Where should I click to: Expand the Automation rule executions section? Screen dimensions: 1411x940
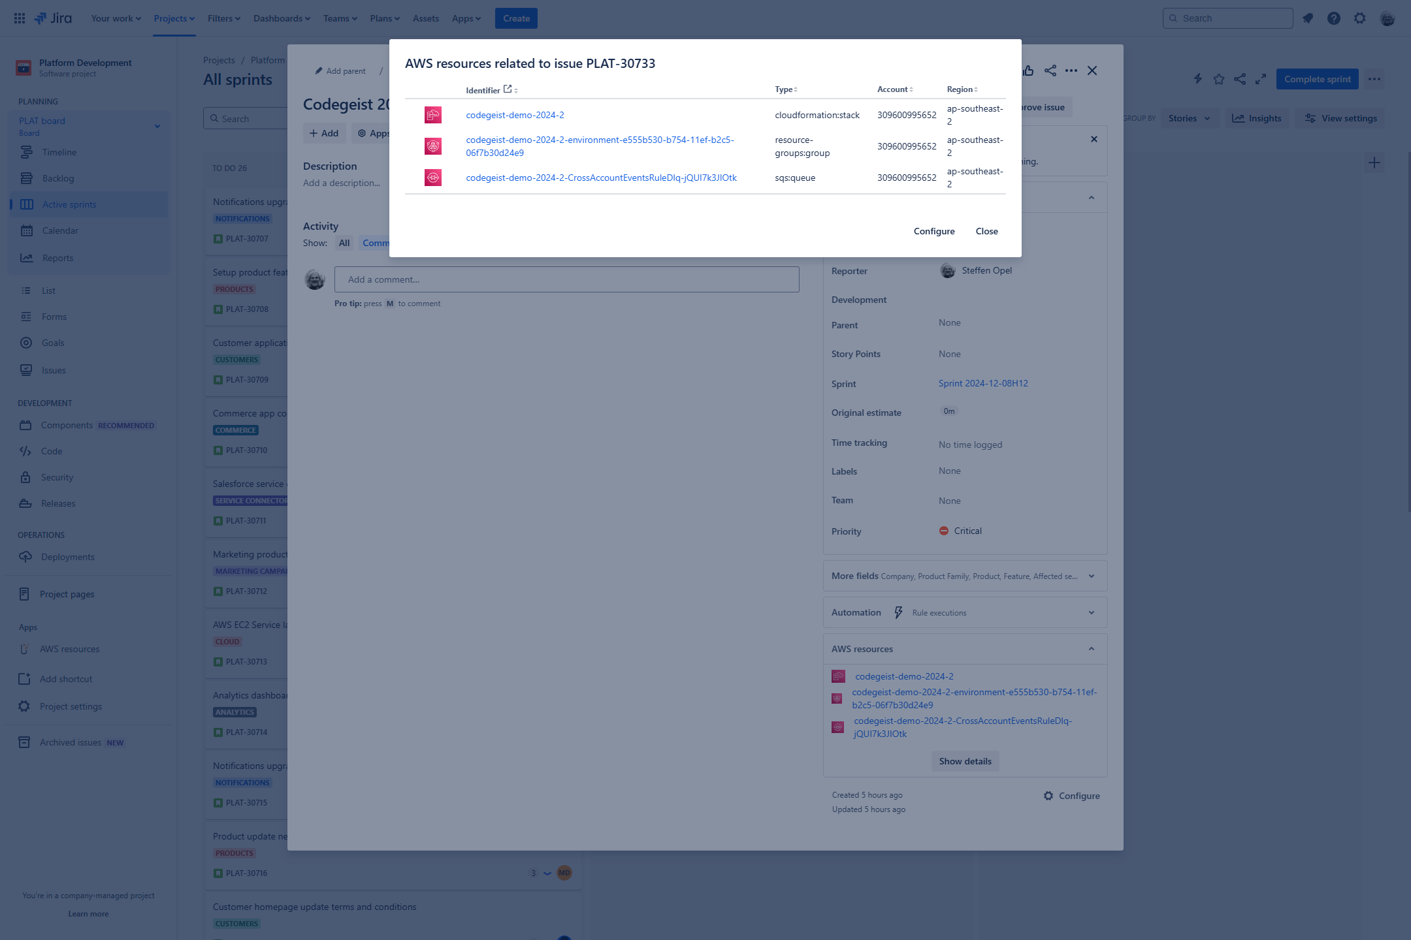[1091, 612]
